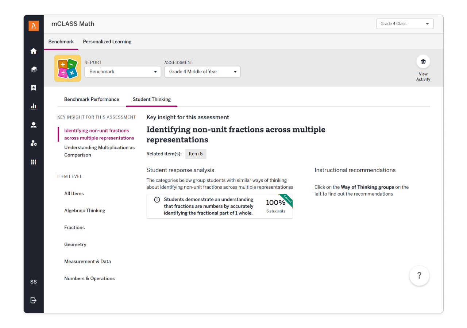Open the starred bookmark sidebar icon
The width and height of the screenshot is (467, 328).
34,88
